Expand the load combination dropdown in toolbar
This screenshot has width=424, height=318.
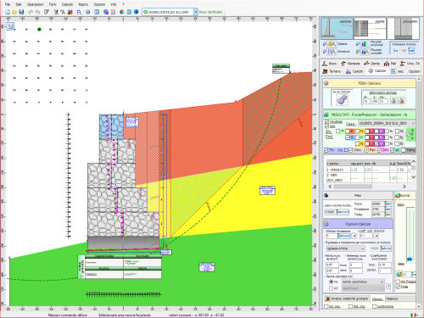(x=196, y=12)
